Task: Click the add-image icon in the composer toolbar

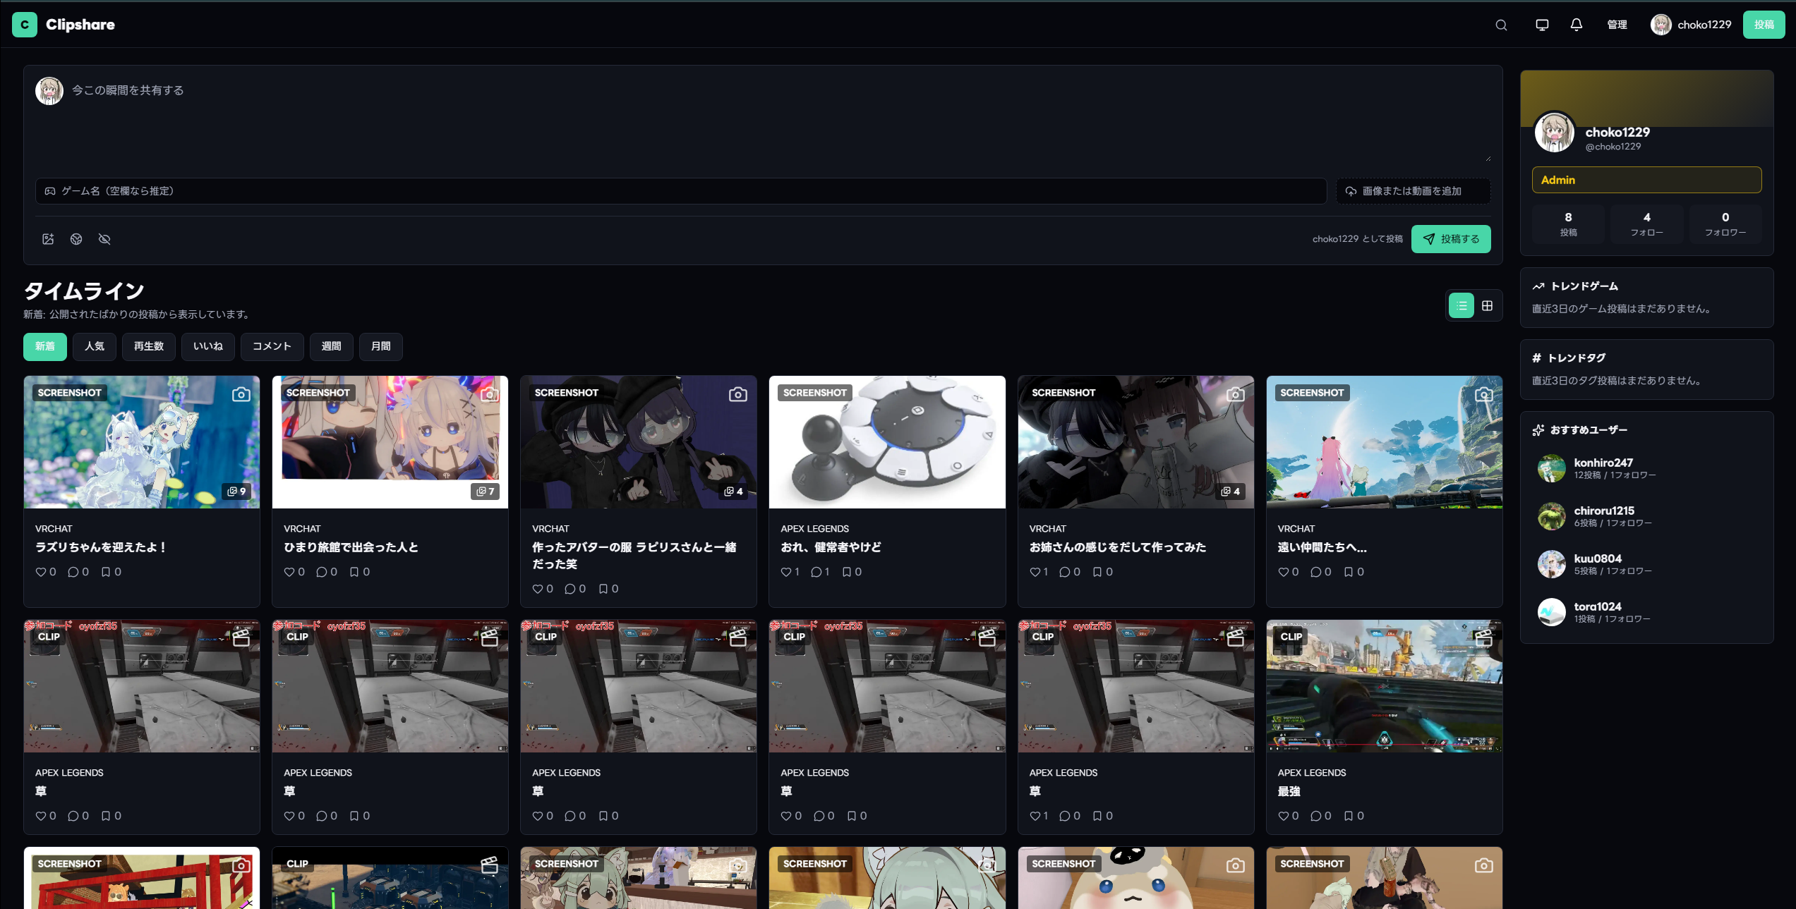Action: (48, 239)
